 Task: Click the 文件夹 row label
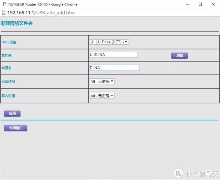tap(7, 55)
